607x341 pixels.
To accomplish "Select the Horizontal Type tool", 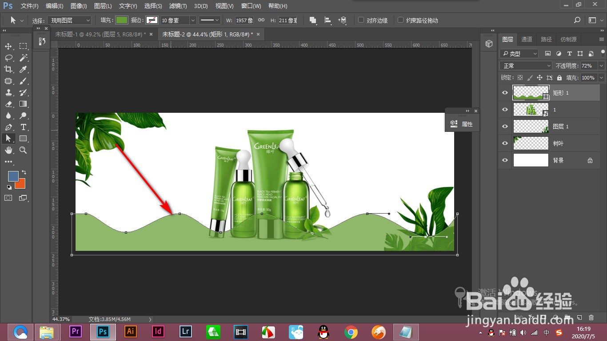I will pos(24,127).
